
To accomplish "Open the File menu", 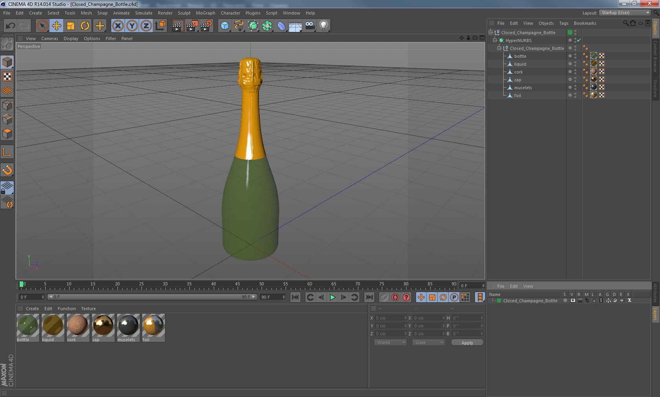I will (x=7, y=13).
